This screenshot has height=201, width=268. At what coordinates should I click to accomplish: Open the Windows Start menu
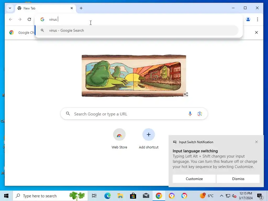[x=6, y=196]
